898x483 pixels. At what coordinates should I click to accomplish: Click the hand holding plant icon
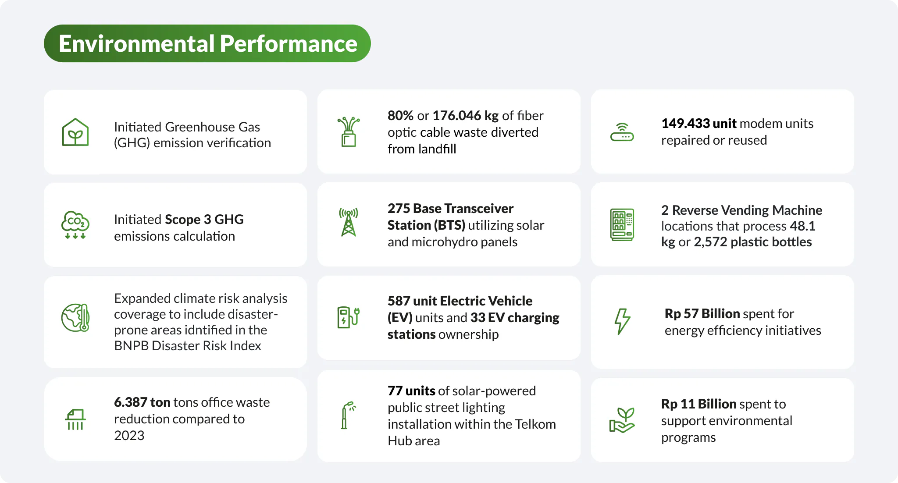tap(622, 420)
